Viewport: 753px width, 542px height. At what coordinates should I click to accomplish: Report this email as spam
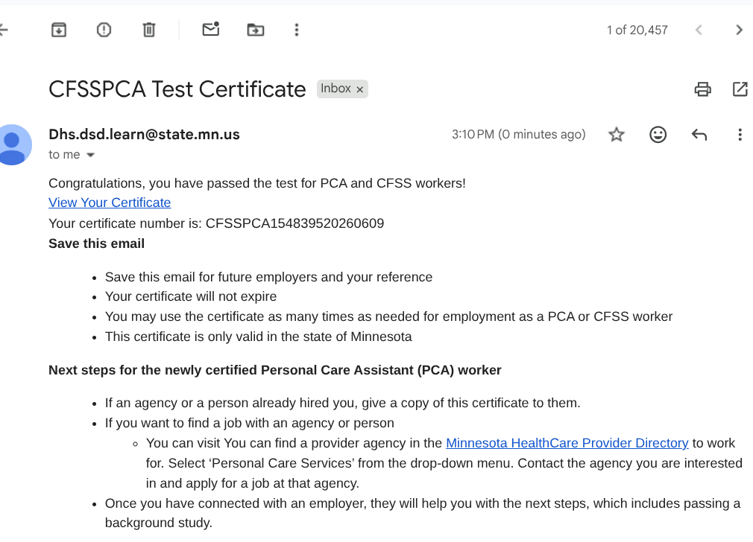[x=104, y=30]
